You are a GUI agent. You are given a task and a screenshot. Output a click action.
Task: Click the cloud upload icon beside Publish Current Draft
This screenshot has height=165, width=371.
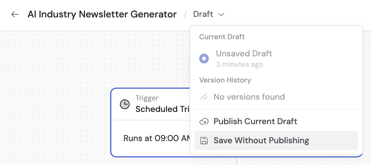(204, 121)
